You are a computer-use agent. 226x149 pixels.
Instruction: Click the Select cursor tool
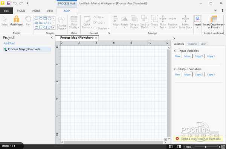(5, 21)
